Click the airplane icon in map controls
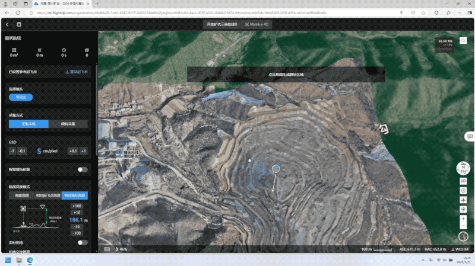475x266 pixels. coord(463,200)
